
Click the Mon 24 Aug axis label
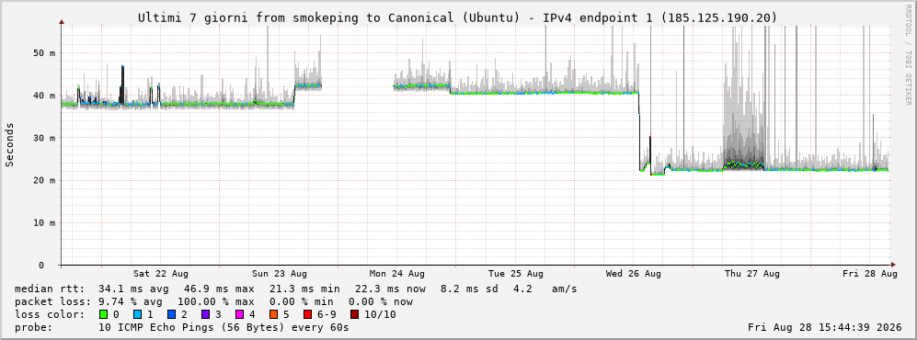click(397, 274)
